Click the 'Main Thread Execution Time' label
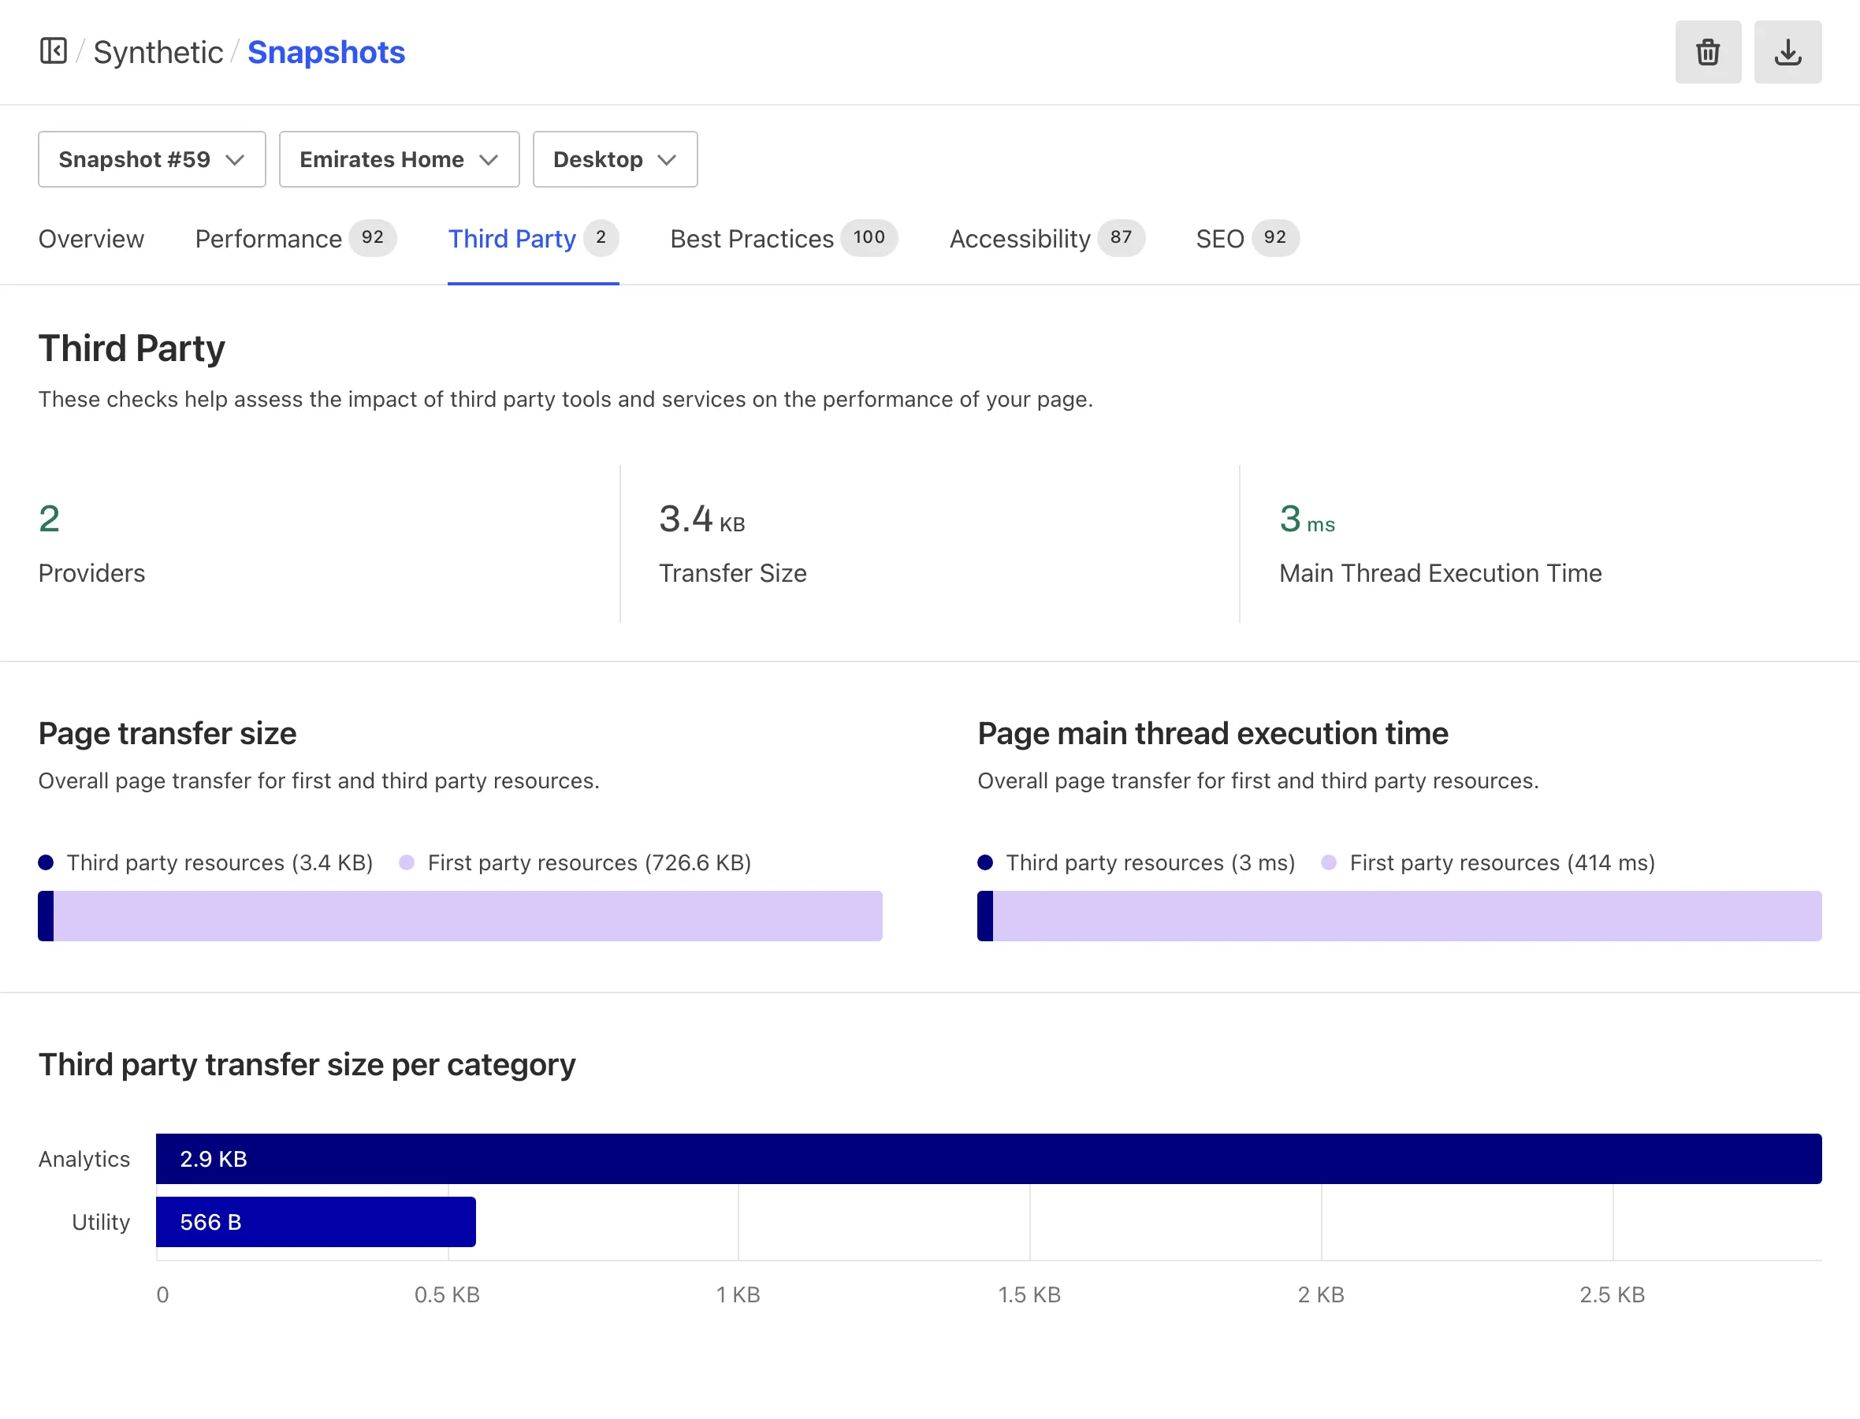Viewport: 1860px width, 1419px height. (x=1440, y=574)
